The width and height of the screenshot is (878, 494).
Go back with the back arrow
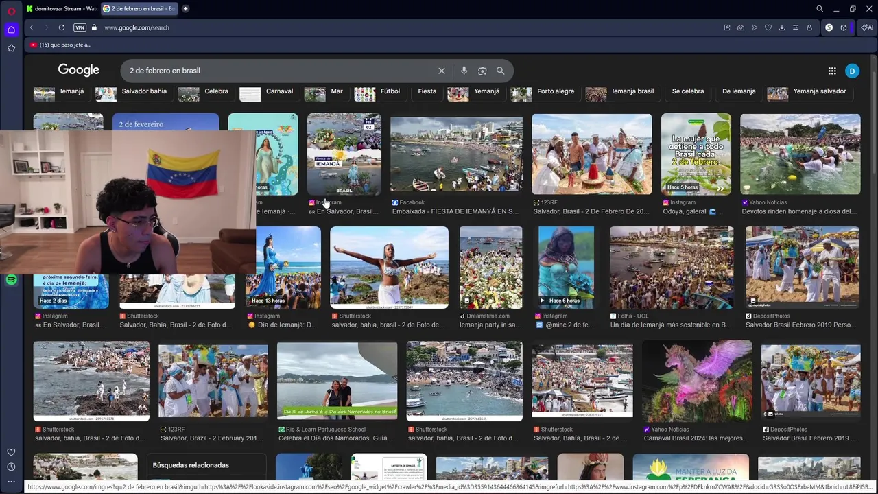click(32, 27)
